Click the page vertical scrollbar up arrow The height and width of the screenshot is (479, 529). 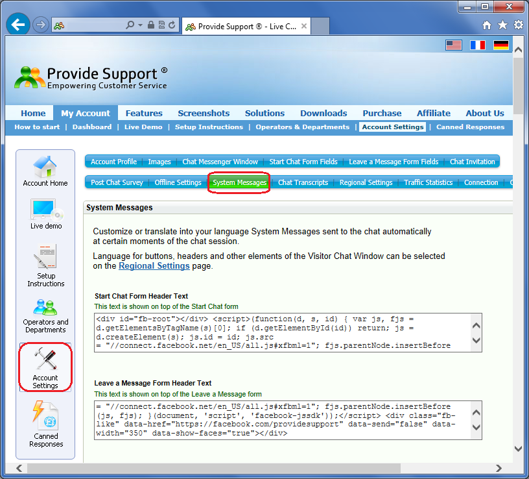coord(518,50)
